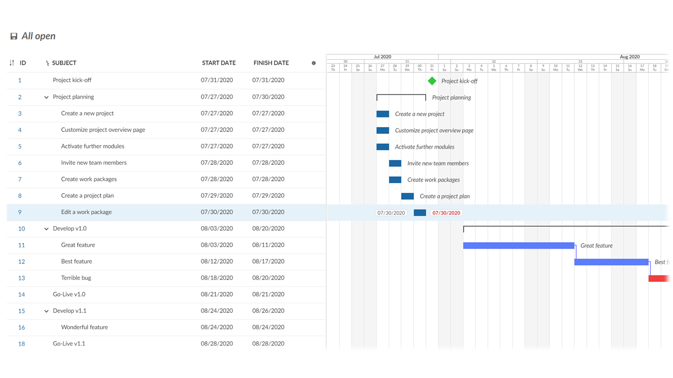Click the Aug 2020 month header in timeline
Image resolution: width=673 pixels, height=378 pixels.
click(x=629, y=57)
